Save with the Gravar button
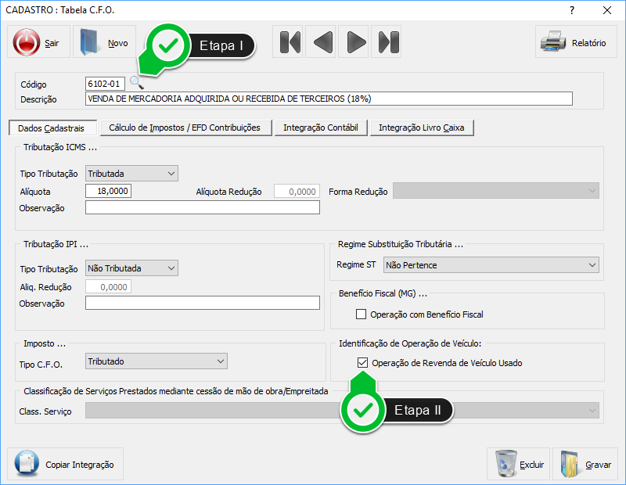Viewport: 626px width, 485px height. pos(585,464)
